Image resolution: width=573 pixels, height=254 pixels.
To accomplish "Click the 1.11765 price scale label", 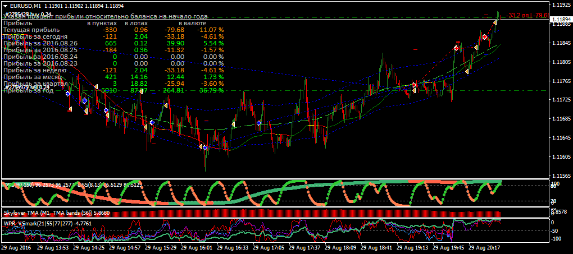I will coord(561,81).
